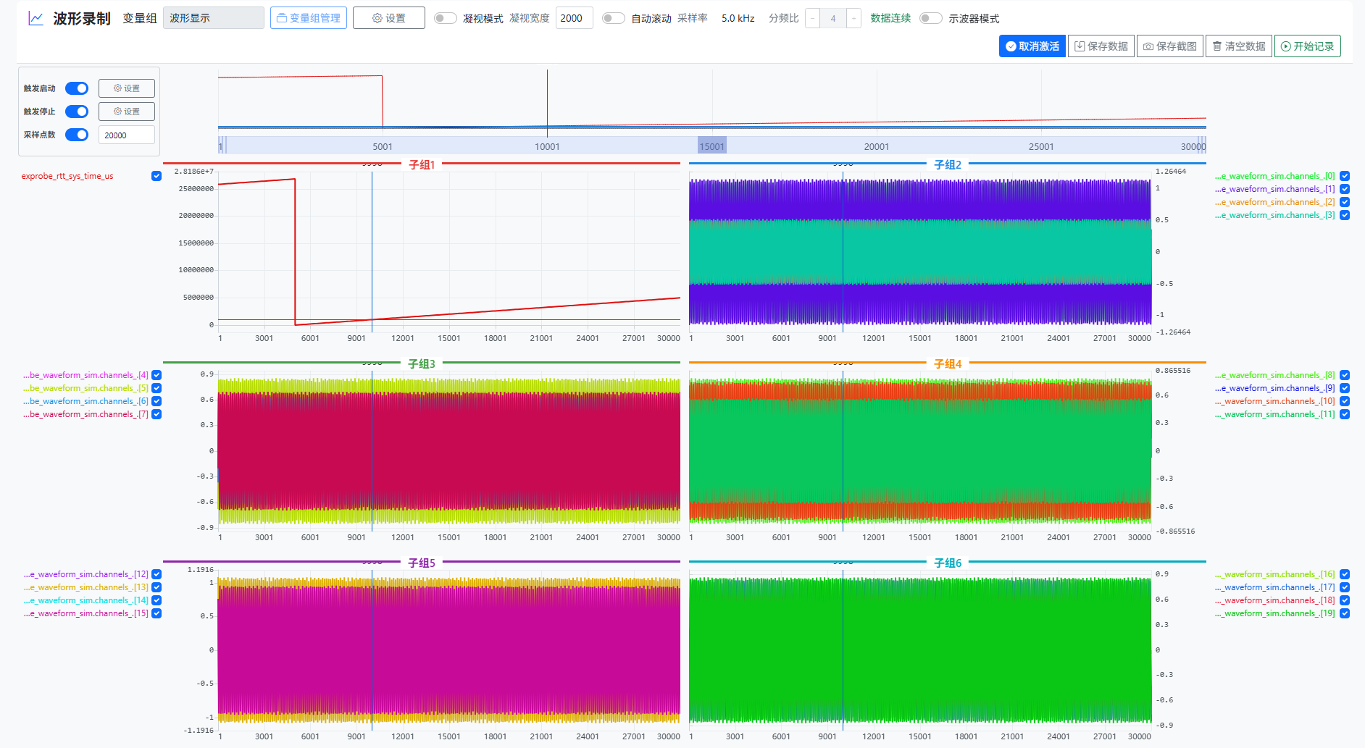Uncheck the channels_[18] checkbox
1365x748 pixels.
click(1345, 600)
